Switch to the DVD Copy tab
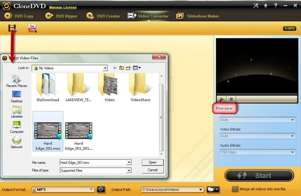The image size is (301, 196). pos(19,16)
